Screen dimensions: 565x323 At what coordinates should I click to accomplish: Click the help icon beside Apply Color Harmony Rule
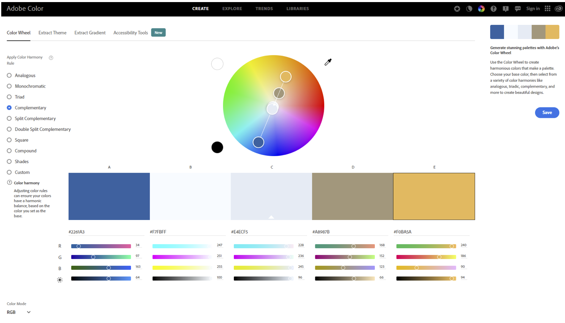point(51,58)
